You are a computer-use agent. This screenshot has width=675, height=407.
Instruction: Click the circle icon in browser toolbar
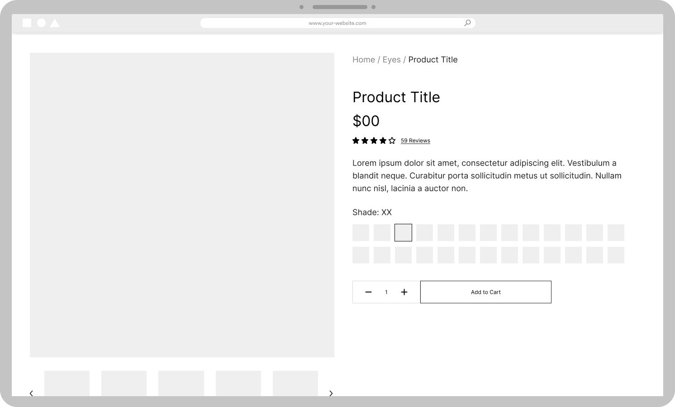(41, 23)
